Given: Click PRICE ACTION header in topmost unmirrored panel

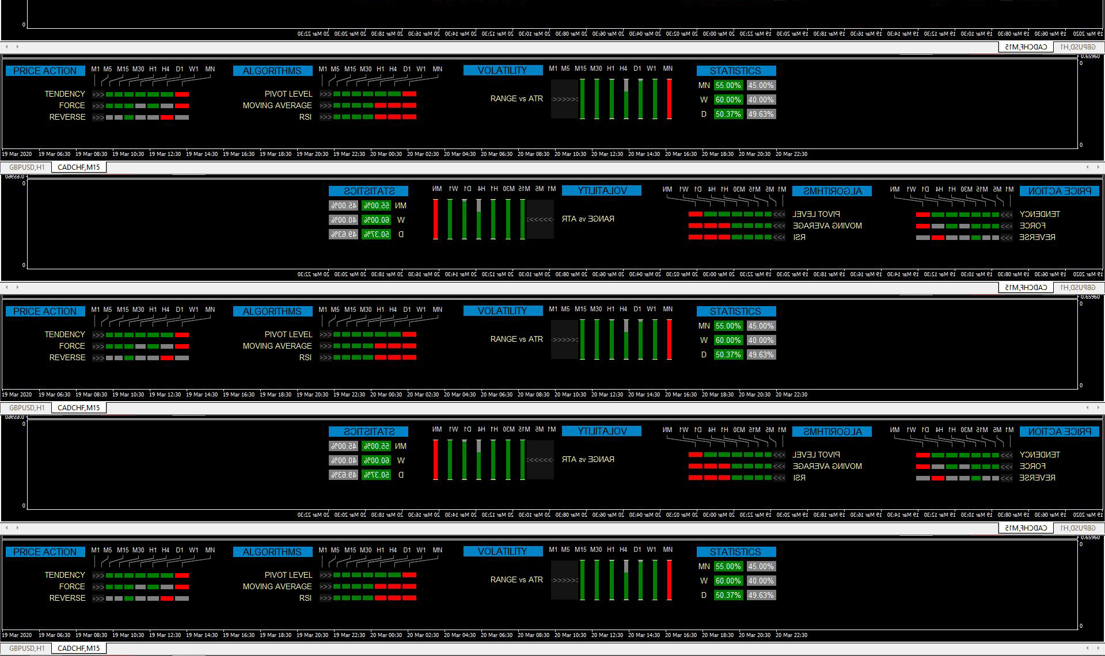Looking at the screenshot, I should (45, 71).
